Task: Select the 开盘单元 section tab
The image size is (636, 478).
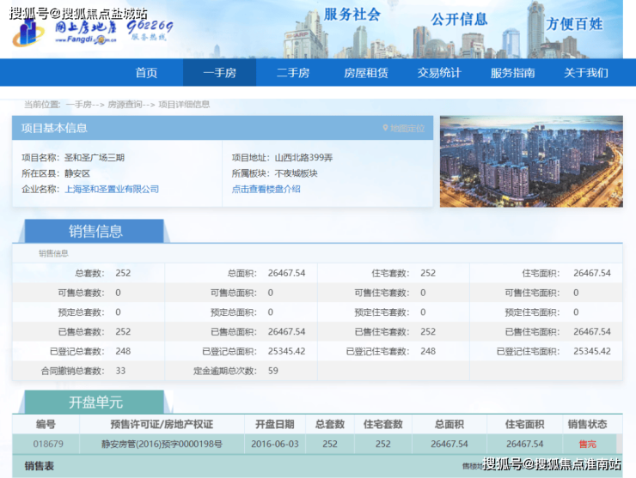Action: 95,402
